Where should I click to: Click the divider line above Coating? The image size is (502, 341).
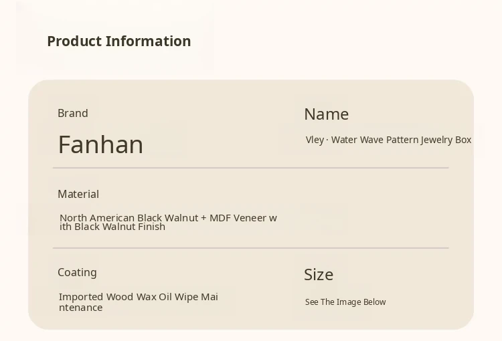pyautogui.click(x=250, y=248)
